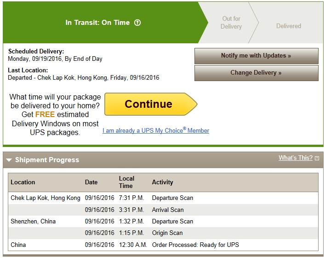Image resolution: width=325 pixels, height=258 pixels.
Task: Select the Order Processed: Ready for UPS row
Action: (x=163, y=245)
